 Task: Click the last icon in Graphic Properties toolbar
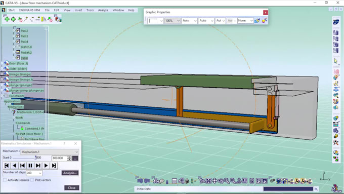pyautogui.click(x=264, y=21)
